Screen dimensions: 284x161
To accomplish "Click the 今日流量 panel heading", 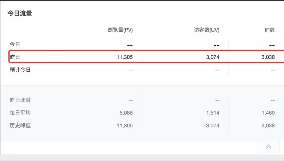I will pos(20,14).
